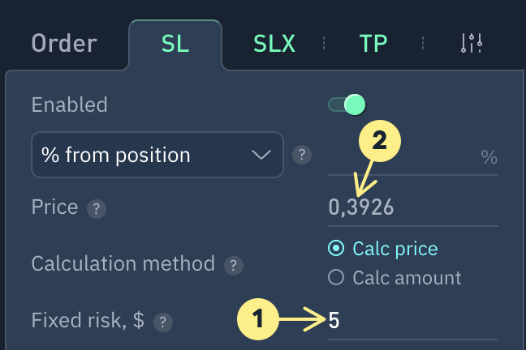Disable the Enabled stop-loss switch

point(347,105)
